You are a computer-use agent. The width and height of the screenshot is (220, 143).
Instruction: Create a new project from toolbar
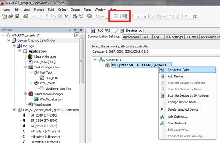click(5, 16)
